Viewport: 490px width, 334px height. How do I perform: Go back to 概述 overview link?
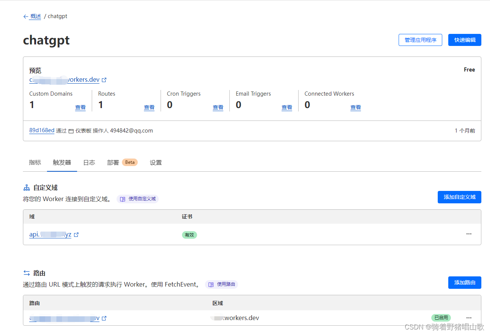click(x=36, y=17)
